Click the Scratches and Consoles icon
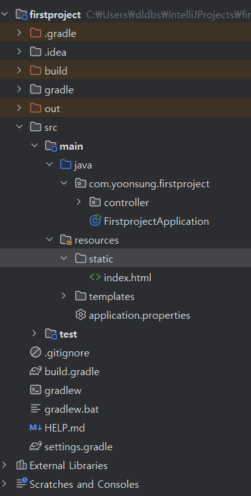 [x=21, y=483]
